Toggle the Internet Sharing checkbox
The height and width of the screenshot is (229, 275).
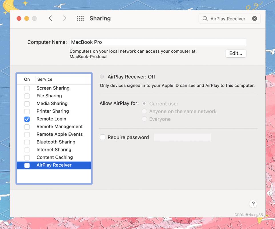point(27,150)
